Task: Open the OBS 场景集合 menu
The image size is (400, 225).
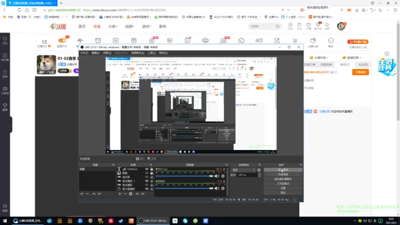Action: tap(138, 53)
